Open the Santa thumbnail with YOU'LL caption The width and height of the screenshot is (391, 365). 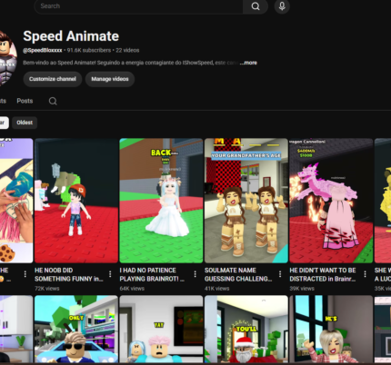(246, 329)
